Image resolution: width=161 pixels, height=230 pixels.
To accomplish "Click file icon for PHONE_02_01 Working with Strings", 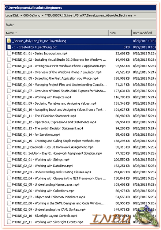I will pos(9,159).
